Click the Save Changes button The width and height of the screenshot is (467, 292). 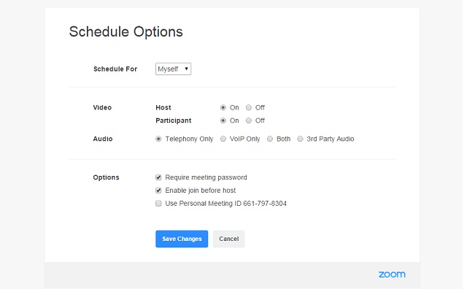pyautogui.click(x=182, y=239)
